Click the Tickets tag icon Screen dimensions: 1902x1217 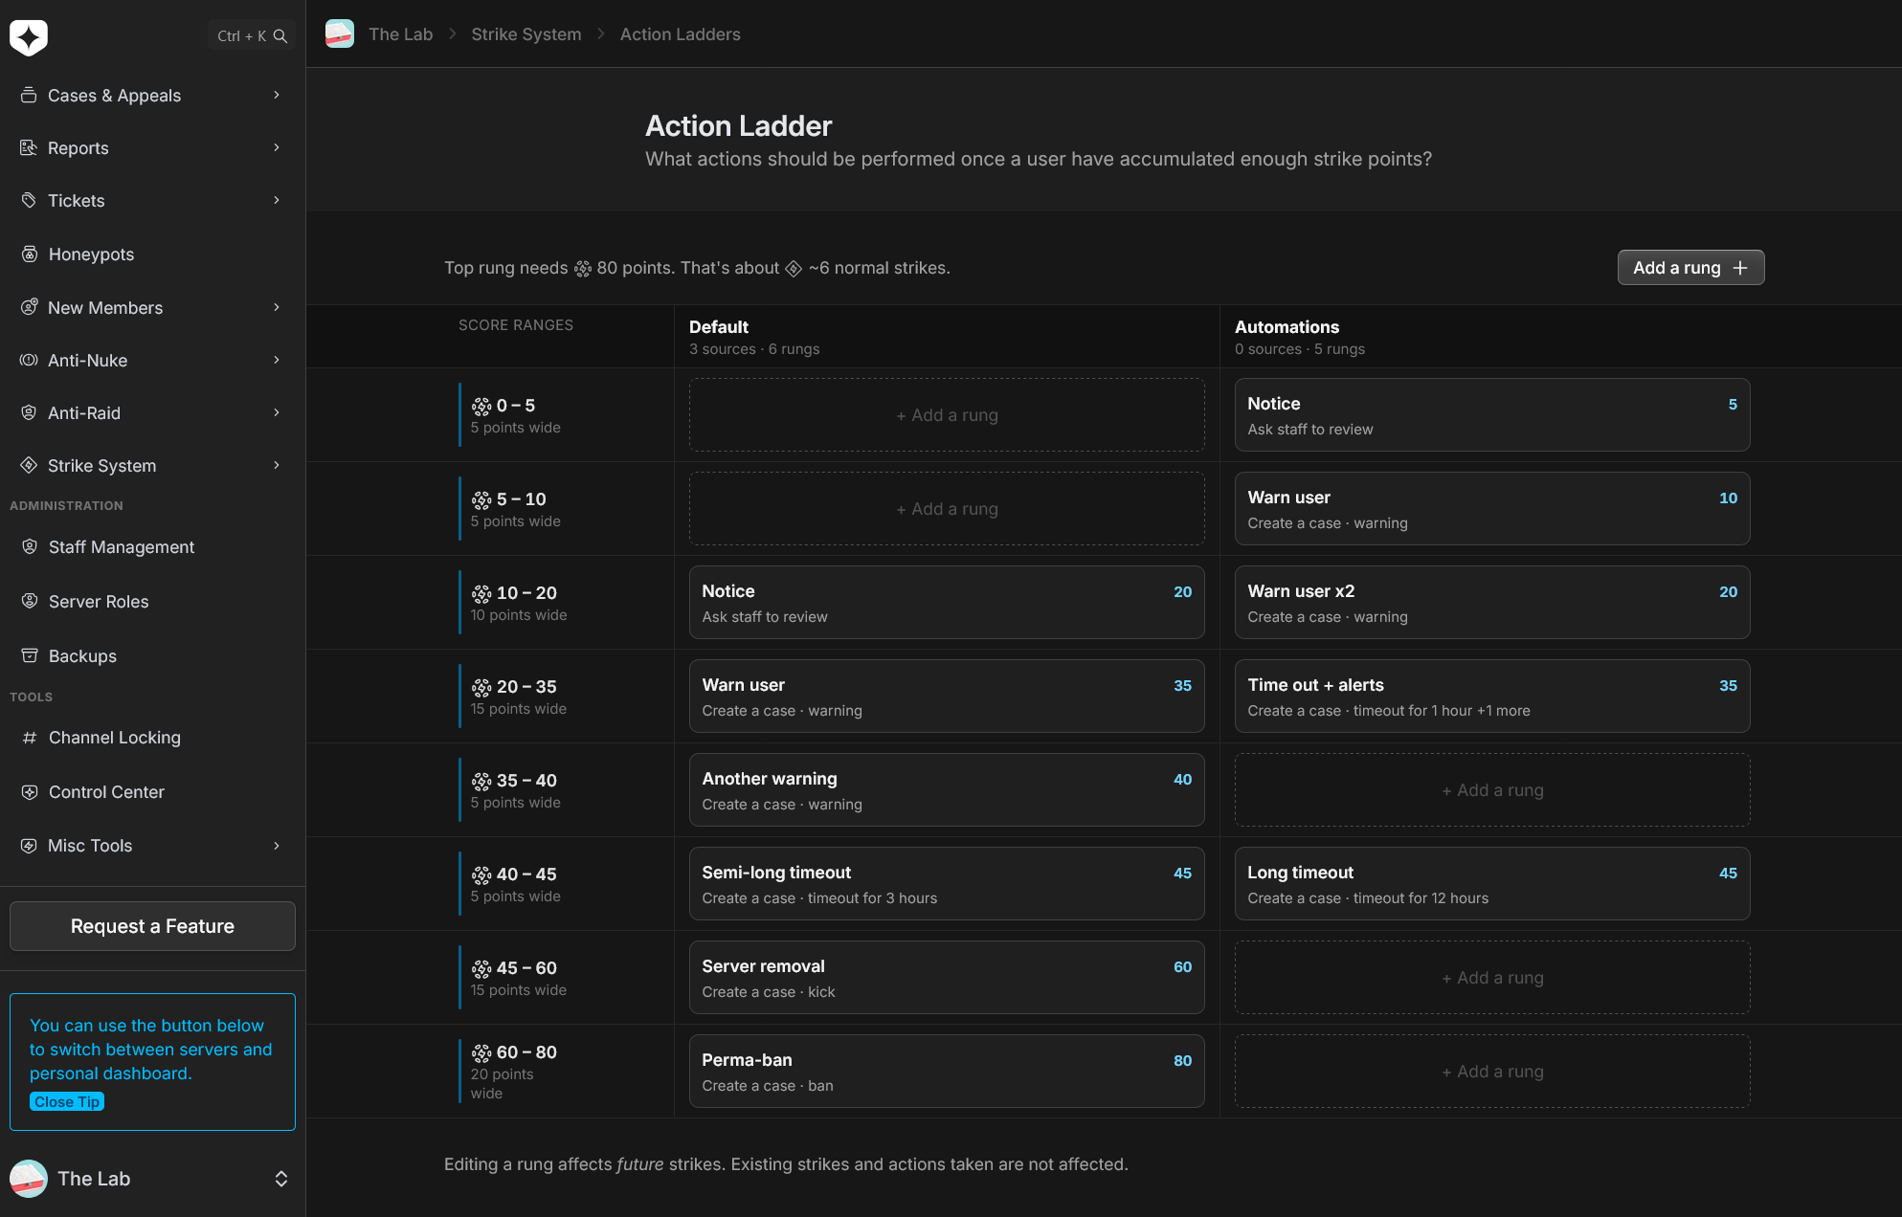click(x=29, y=200)
